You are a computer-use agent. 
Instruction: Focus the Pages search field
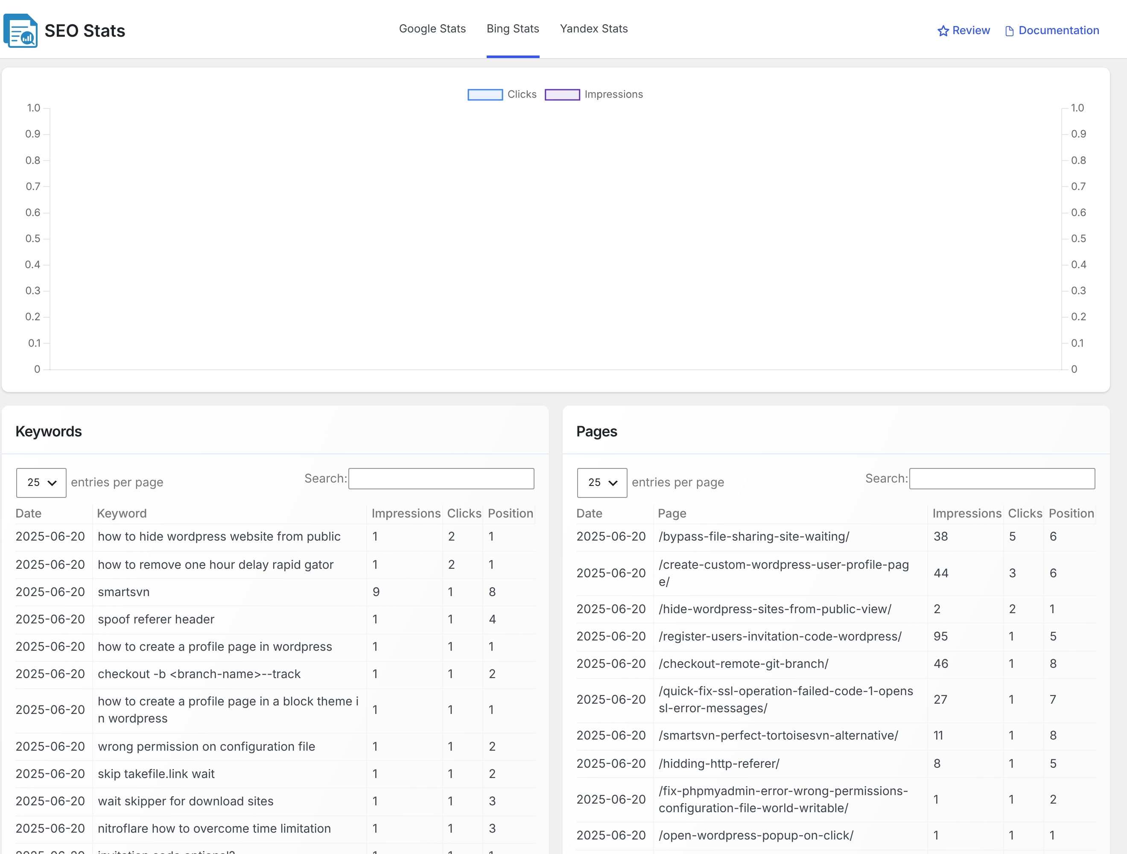(1001, 479)
